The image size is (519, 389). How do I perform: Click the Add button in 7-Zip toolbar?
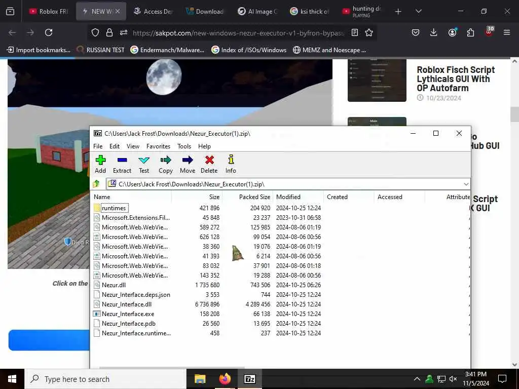coord(100,165)
